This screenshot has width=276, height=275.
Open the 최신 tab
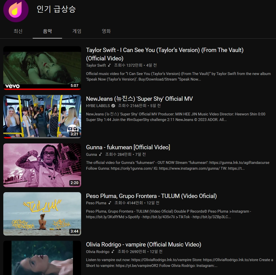[18, 31]
